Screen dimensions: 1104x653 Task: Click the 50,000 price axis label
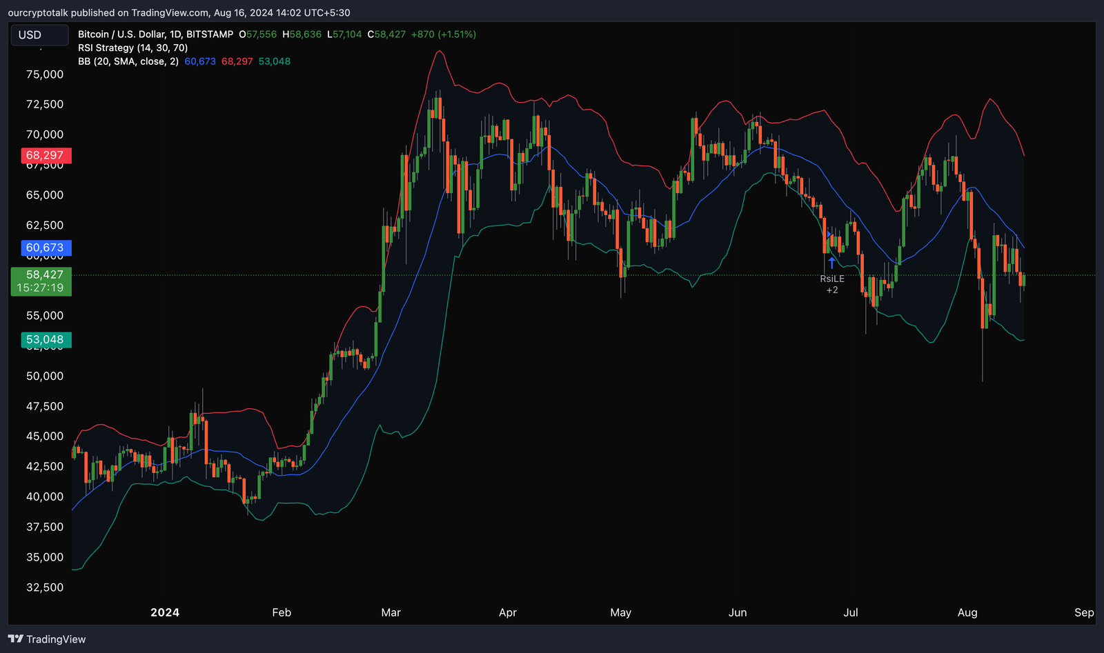[x=45, y=376]
